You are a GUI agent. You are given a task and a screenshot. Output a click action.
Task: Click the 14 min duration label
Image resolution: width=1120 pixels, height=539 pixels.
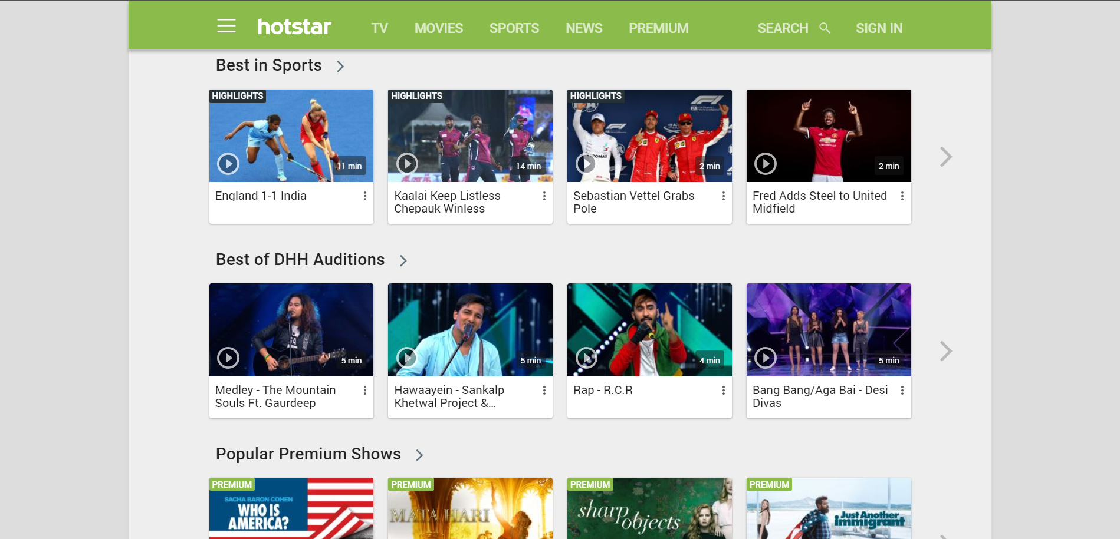(x=528, y=166)
